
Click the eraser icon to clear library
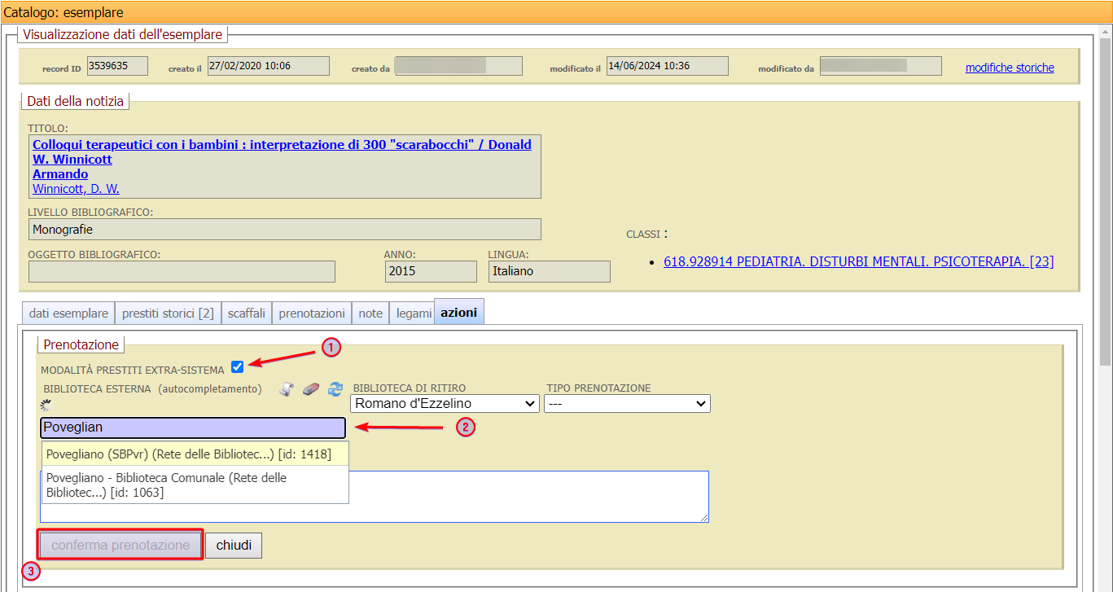click(310, 389)
